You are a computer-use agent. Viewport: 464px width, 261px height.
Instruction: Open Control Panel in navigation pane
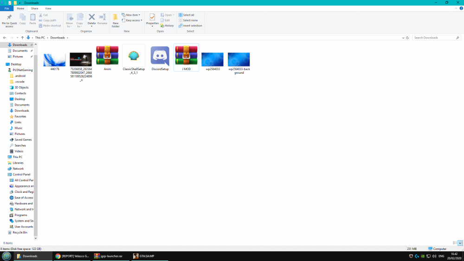21,174
